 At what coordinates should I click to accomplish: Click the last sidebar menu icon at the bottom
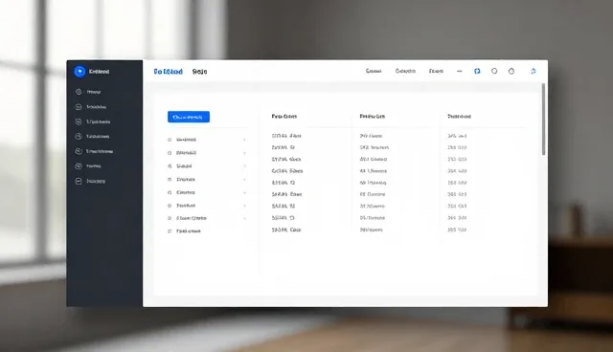coord(79,181)
